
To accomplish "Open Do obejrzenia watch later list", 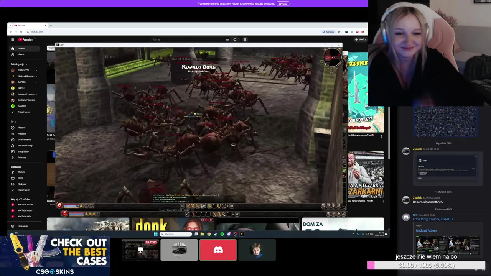I will (24, 140).
